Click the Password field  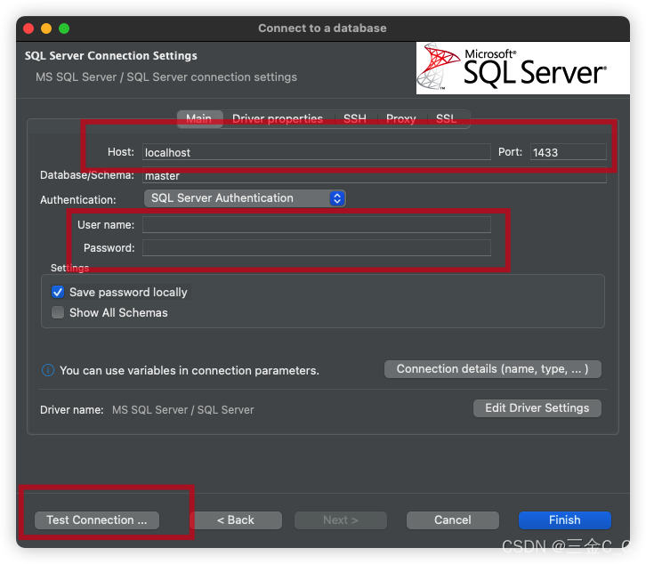tap(317, 247)
